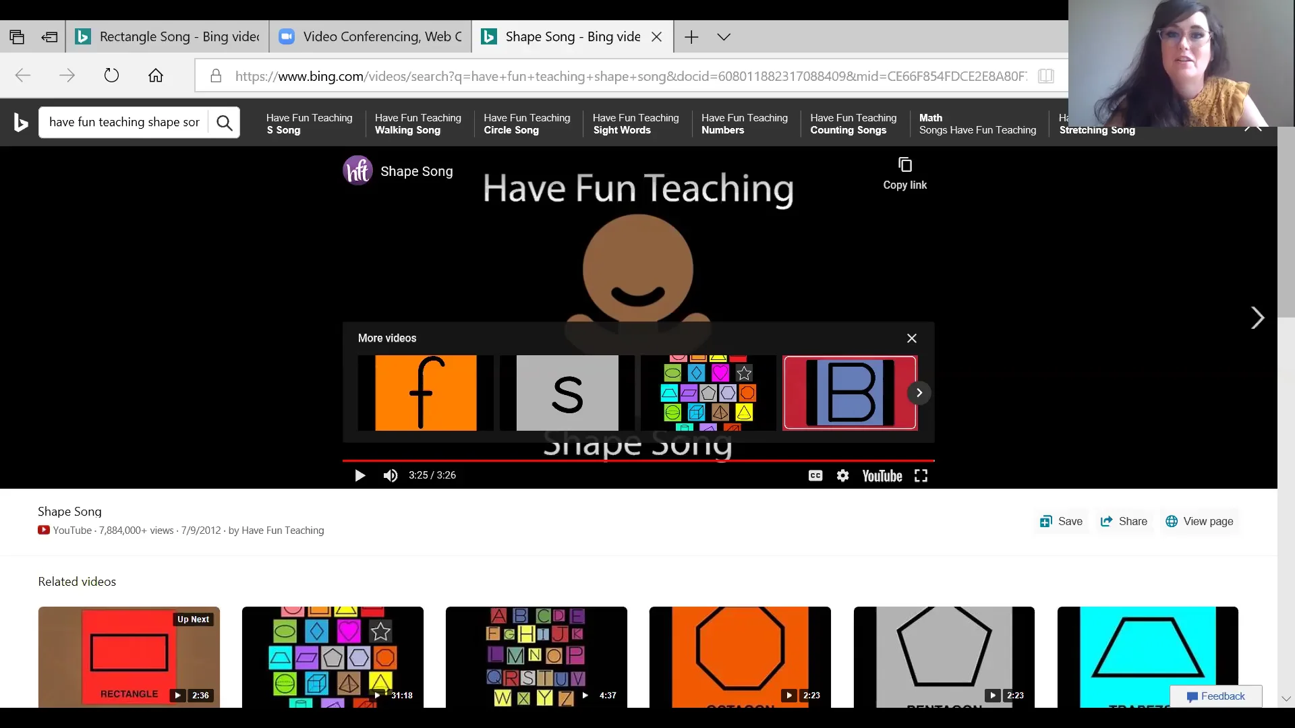Switch to Video Conferencing tab
The image size is (1295, 728).
tap(371, 37)
